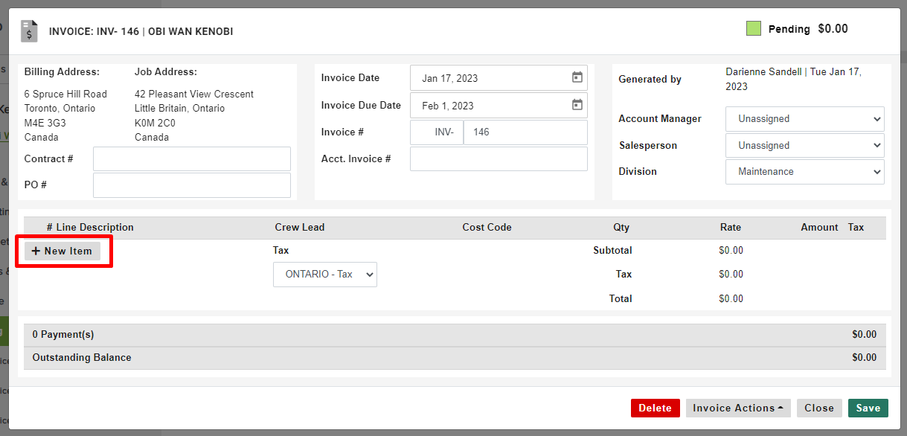Close the invoice view
The image size is (907, 436).
[819, 408]
